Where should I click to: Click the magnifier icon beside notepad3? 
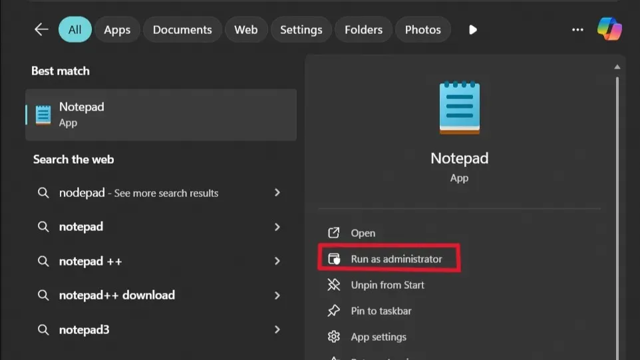pos(43,330)
